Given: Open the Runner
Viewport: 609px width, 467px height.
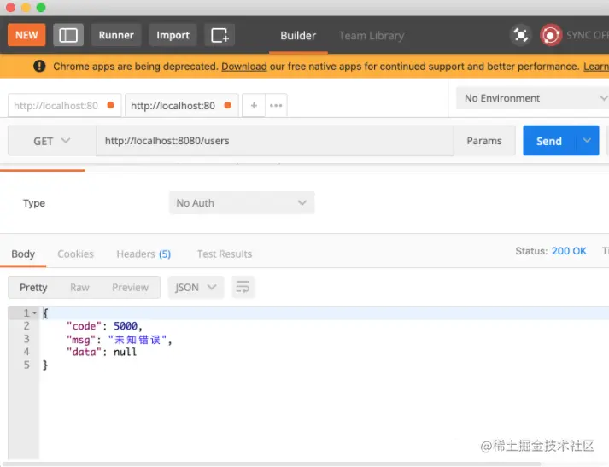Looking at the screenshot, I should [116, 35].
